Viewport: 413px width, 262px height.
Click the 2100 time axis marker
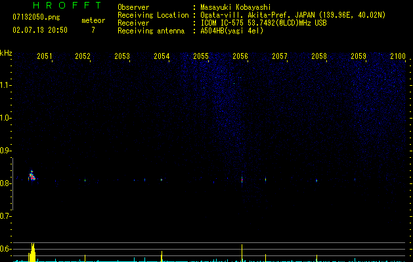[x=398, y=56]
